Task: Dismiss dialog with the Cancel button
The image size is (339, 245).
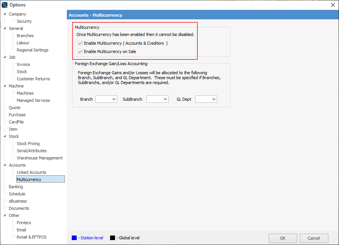Action: click(x=314, y=238)
